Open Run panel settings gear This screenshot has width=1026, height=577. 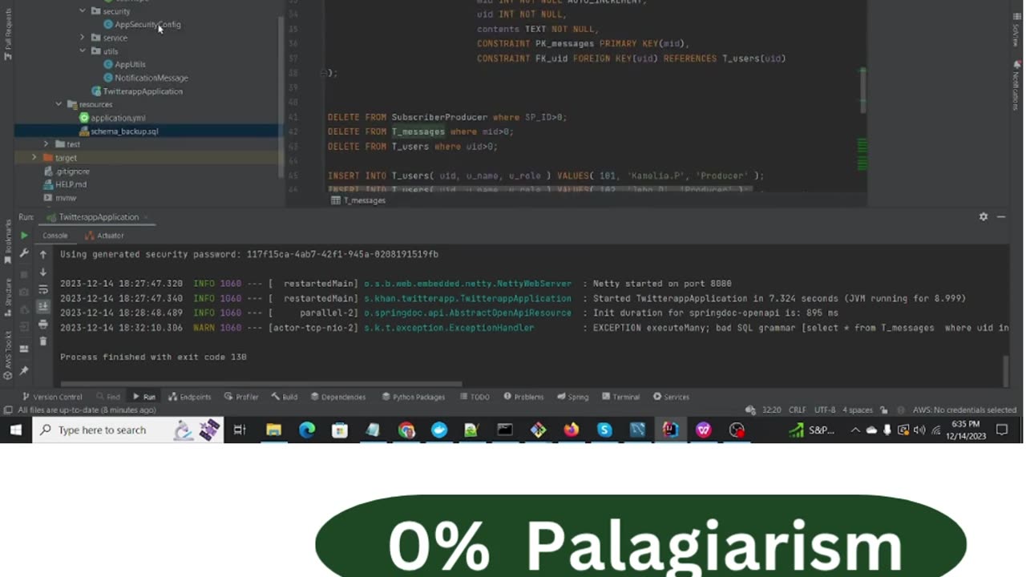(x=984, y=216)
